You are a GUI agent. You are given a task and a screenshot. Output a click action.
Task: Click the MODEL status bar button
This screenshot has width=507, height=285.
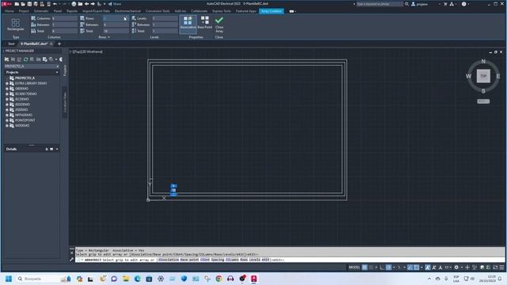(x=354, y=268)
